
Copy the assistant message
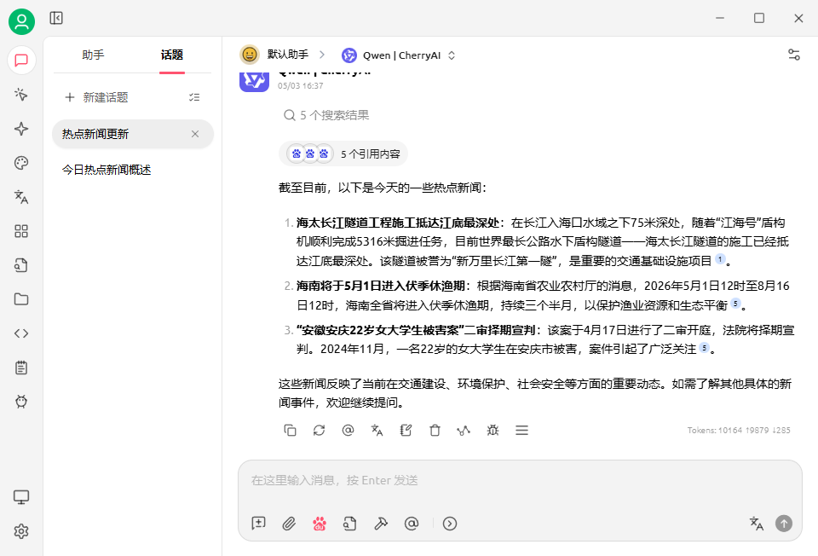(x=290, y=430)
